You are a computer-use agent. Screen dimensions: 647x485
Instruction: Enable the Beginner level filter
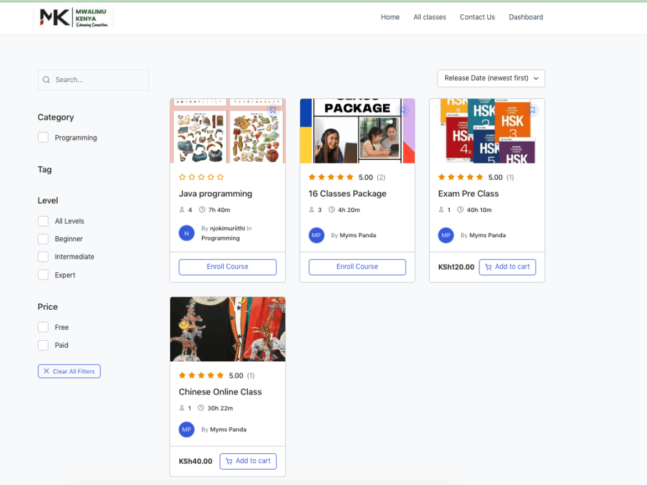point(43,239)
